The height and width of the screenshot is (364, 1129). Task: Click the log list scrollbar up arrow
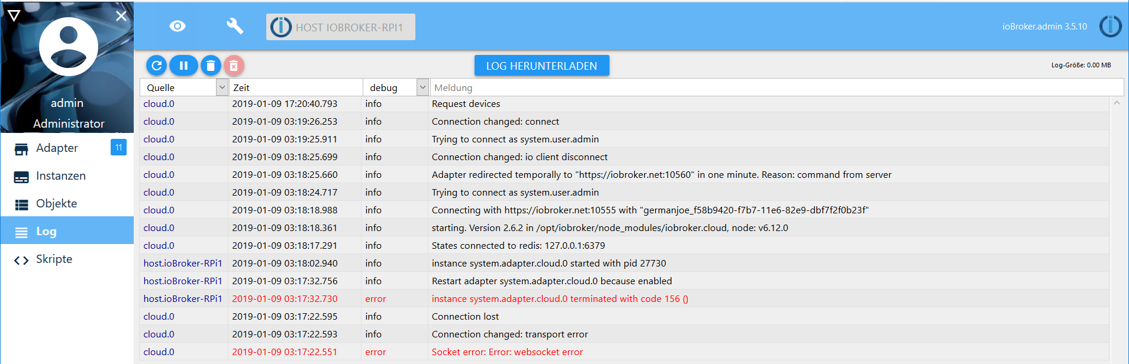(x=1117, y=103)
